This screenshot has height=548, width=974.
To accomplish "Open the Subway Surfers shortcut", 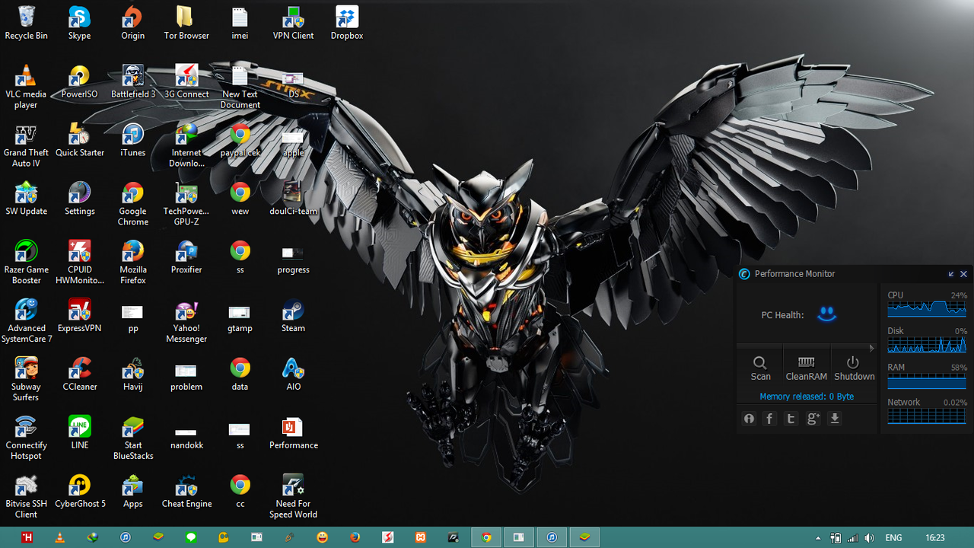I will (26, 380).
